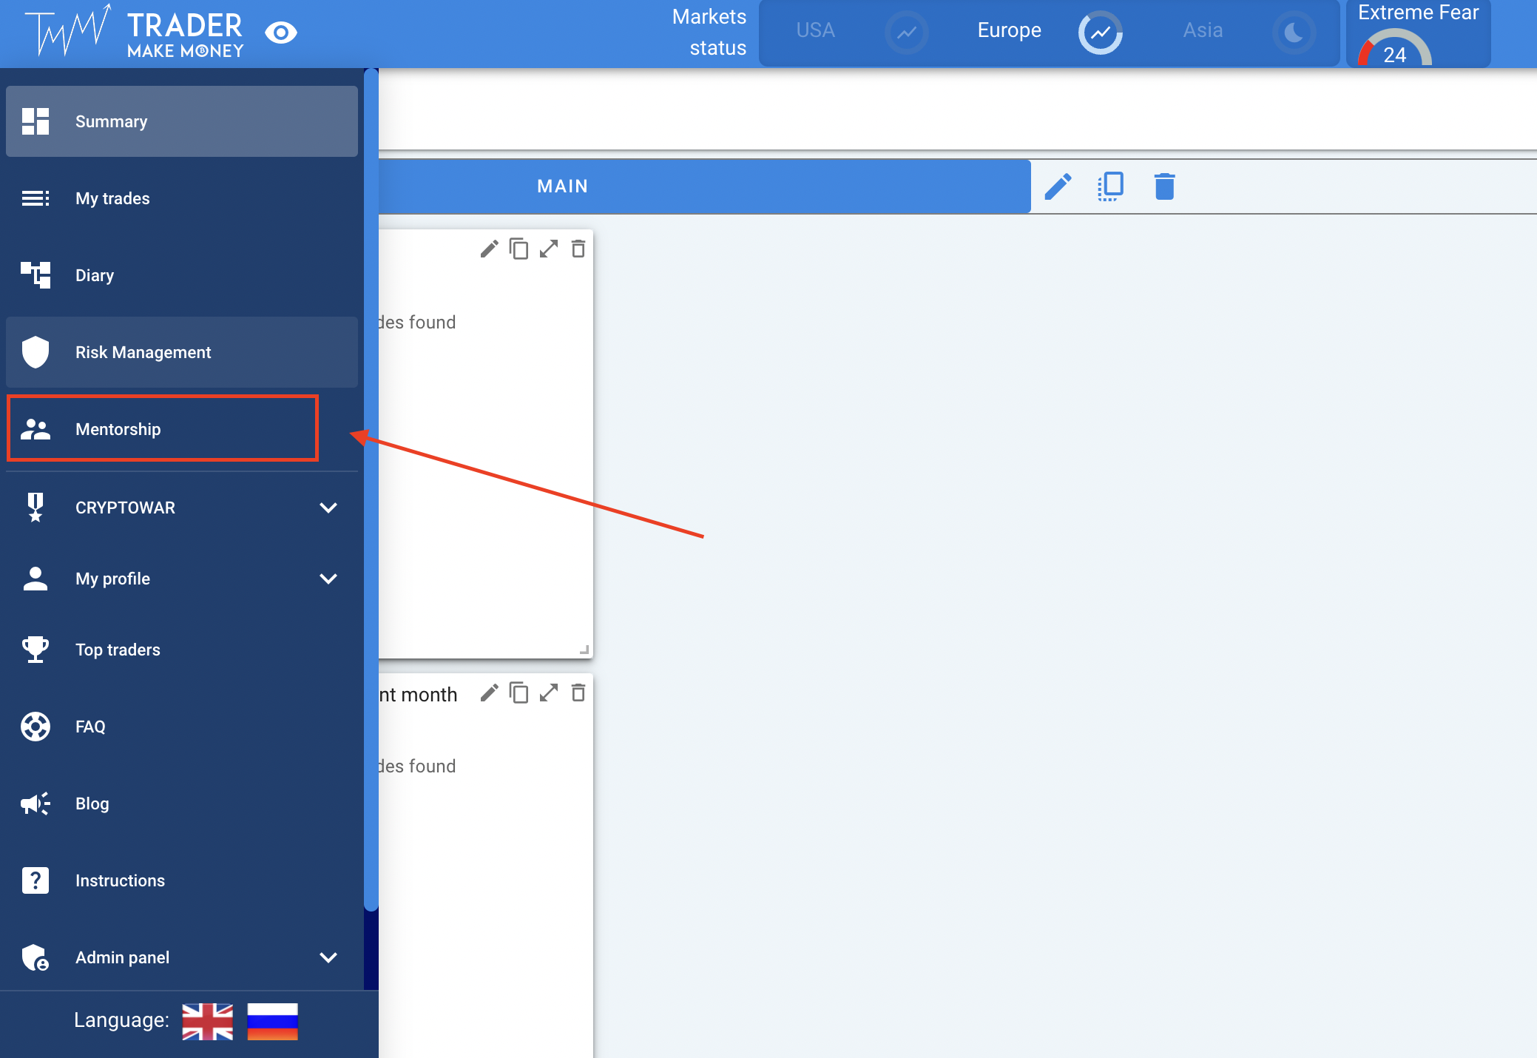
Task: Copy the 'month' widget
Action: pos(519,693)
